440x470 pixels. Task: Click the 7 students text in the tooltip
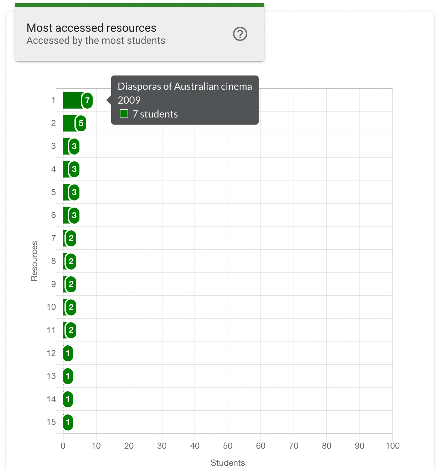click(x=155, y=114)
